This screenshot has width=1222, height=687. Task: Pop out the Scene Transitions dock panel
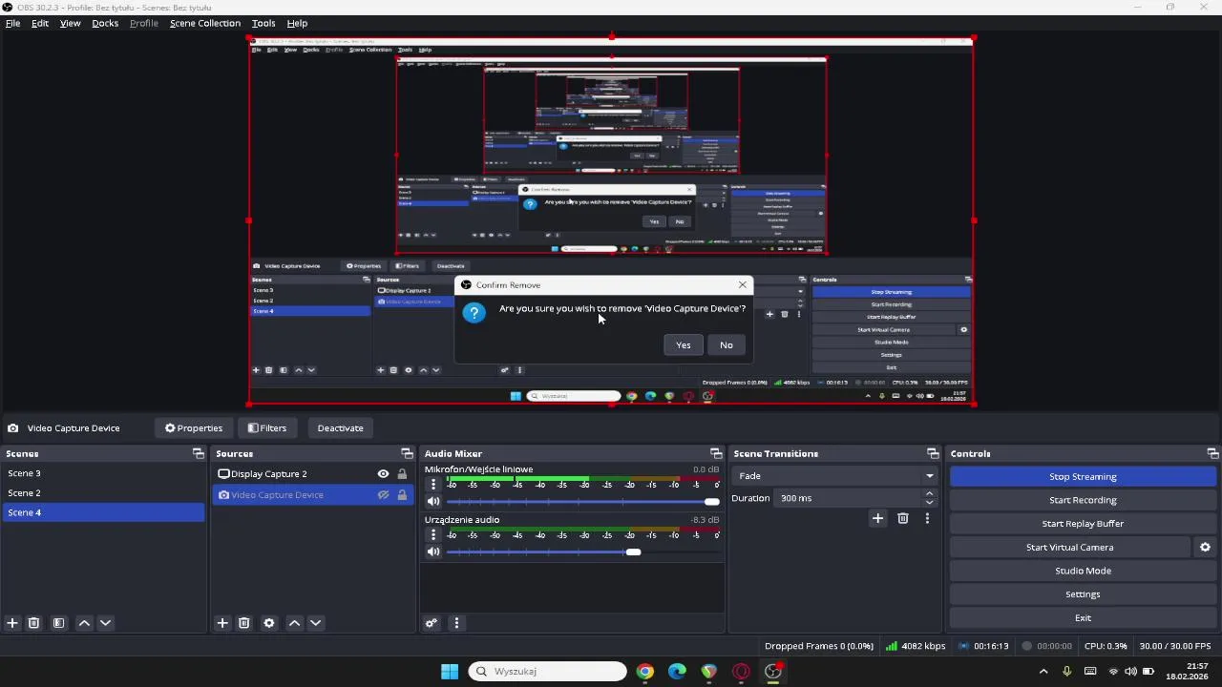[933, 454]
